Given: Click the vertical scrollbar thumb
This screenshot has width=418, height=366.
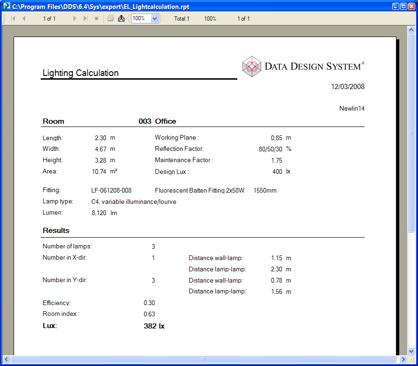Looking at the screenshot, I should click(411, 133).
